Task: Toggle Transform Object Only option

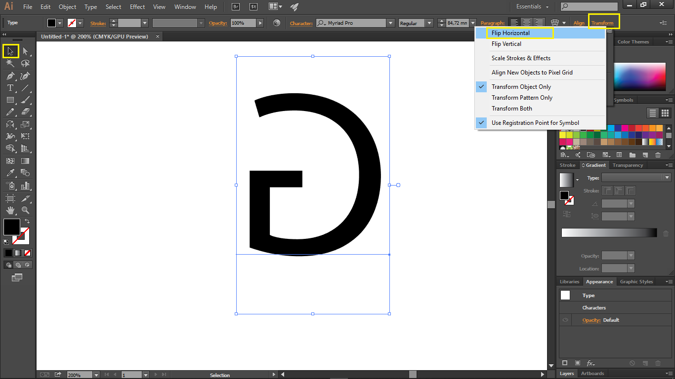Action: pyautogui.click(x=521, y=87)
